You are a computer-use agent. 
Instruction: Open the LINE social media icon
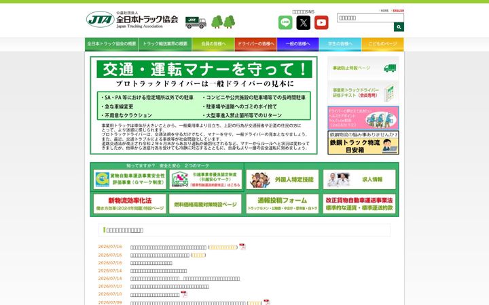coord(285,22)
